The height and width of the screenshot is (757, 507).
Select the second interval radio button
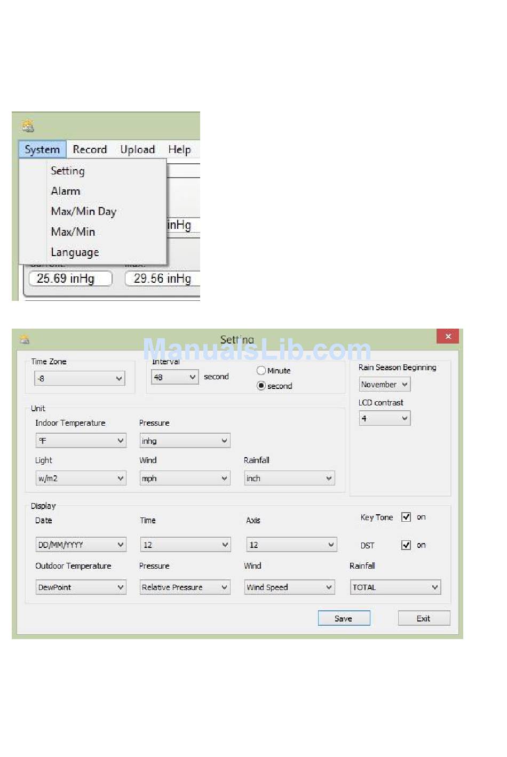click(261, 386)
